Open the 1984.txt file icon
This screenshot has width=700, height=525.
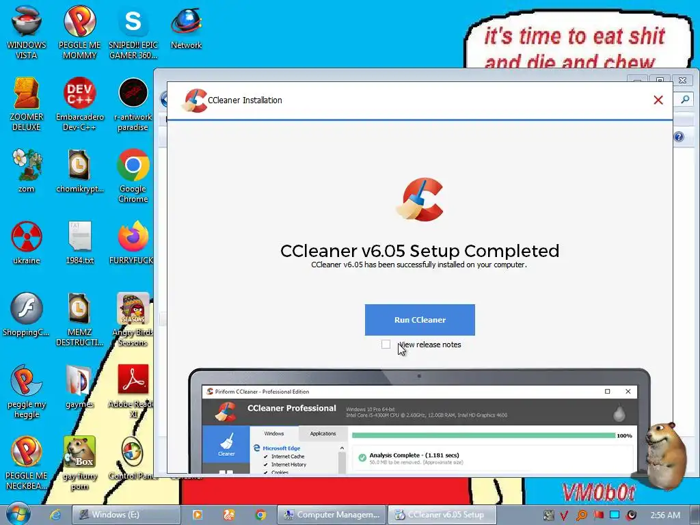79,242
